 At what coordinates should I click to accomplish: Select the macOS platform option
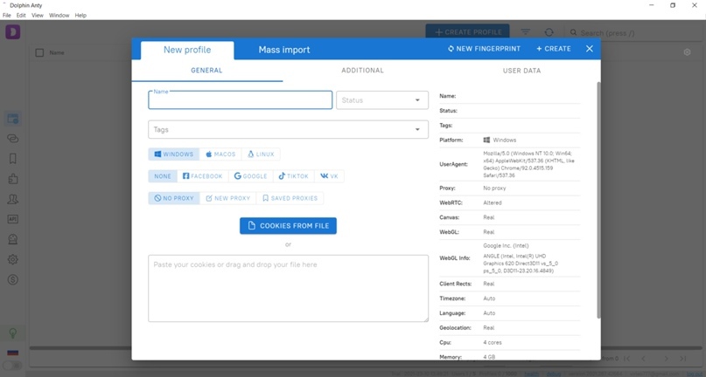coord(220,154)
